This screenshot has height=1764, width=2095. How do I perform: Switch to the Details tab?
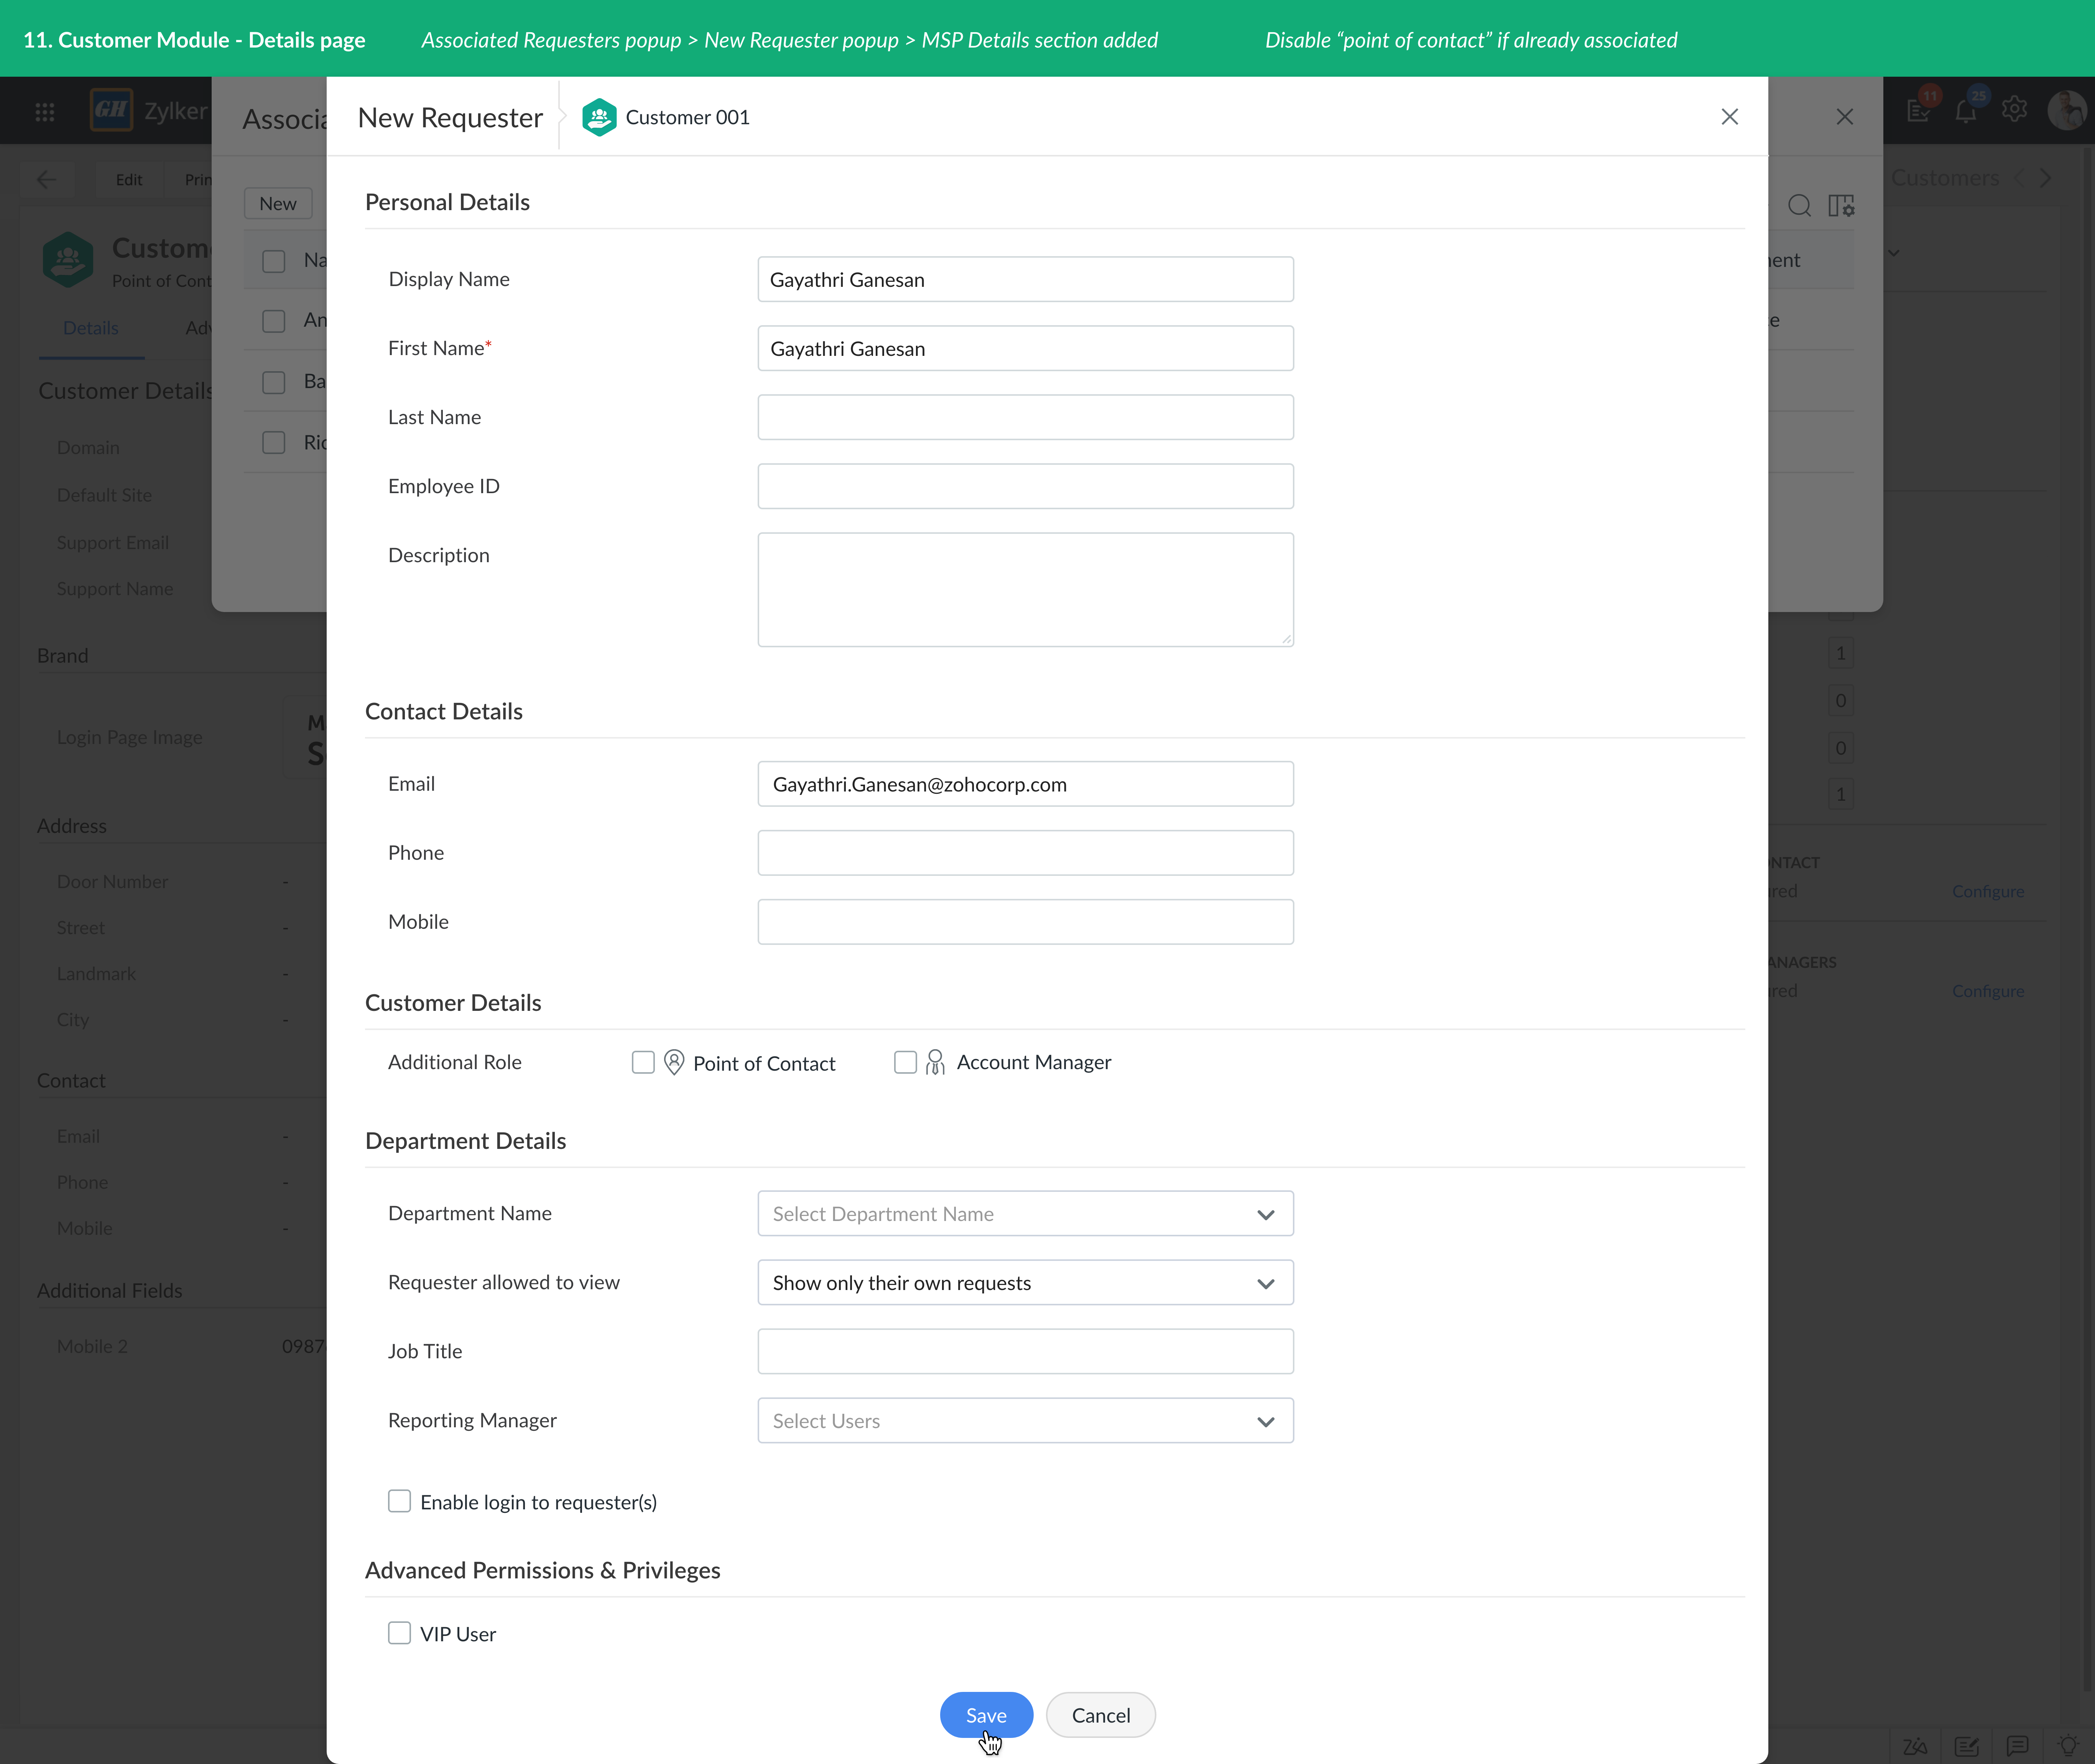90,328
